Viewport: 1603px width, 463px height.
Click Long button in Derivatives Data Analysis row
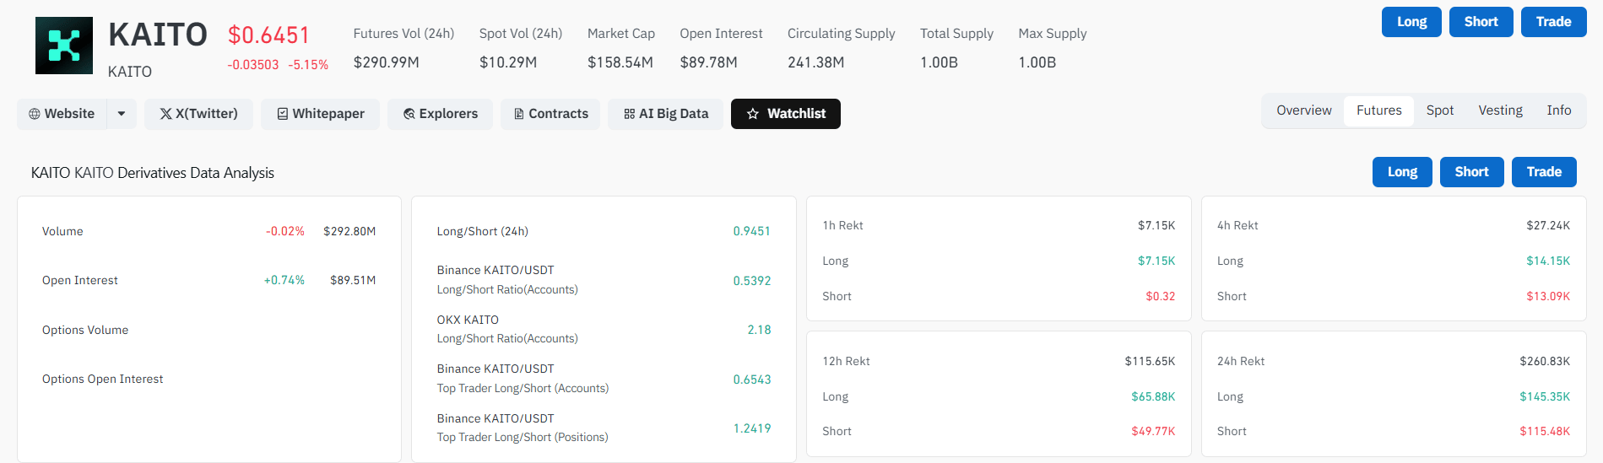click(x=1402, y=172)
